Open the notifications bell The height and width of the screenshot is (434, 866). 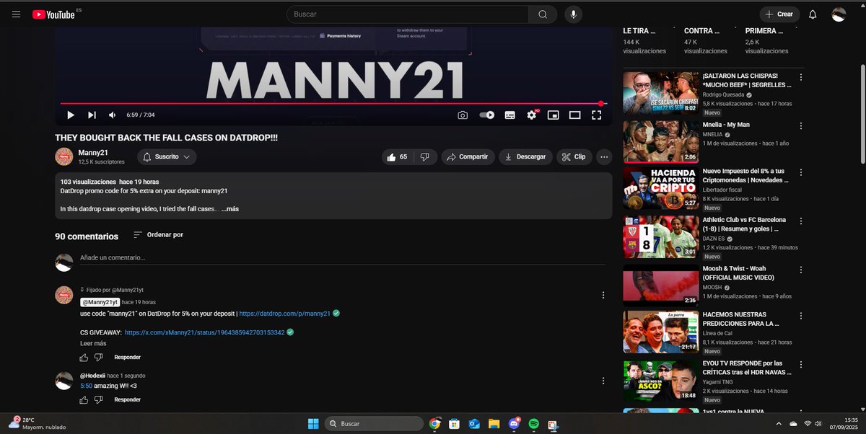813,14
